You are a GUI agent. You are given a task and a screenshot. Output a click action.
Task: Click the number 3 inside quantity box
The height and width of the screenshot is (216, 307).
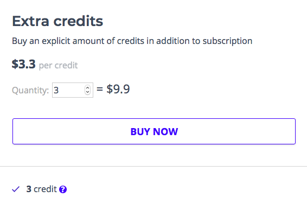[x=56, y=90]
